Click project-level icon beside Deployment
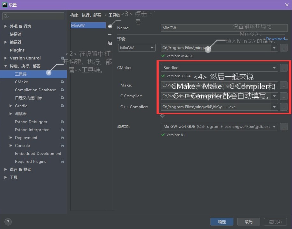This screenshot has height=229, width=292. click(62, 138)
